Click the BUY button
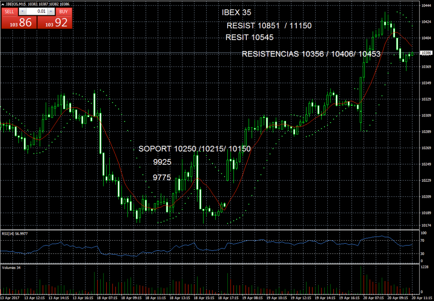This screenshot has width=434, height=301. point(64,12)
